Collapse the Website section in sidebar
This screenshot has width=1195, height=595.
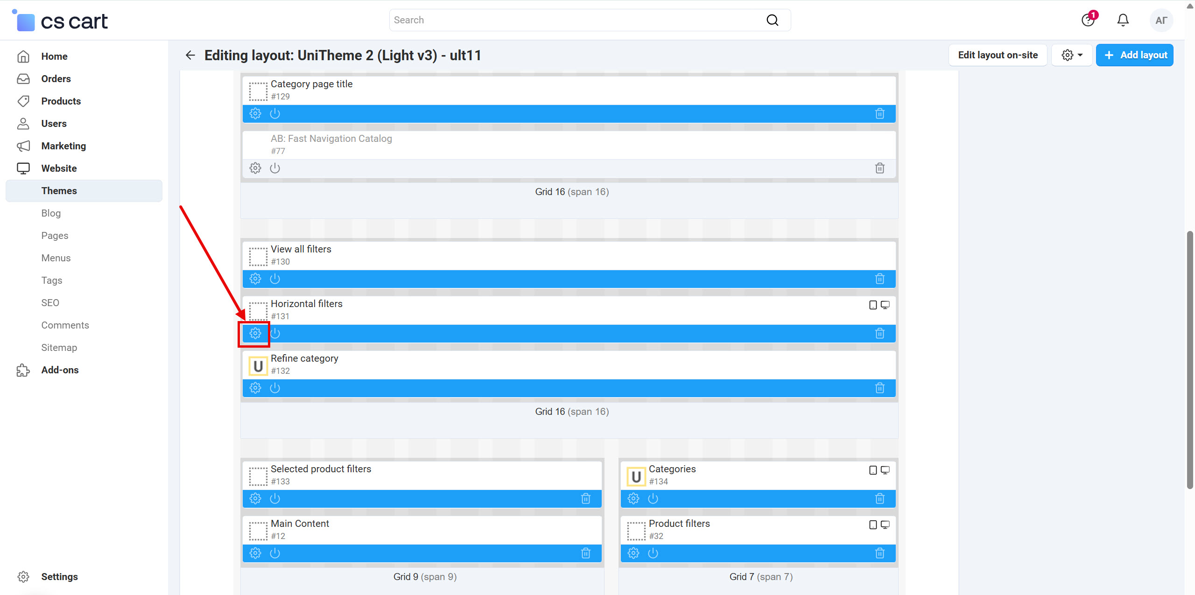[x=59, y=168]
